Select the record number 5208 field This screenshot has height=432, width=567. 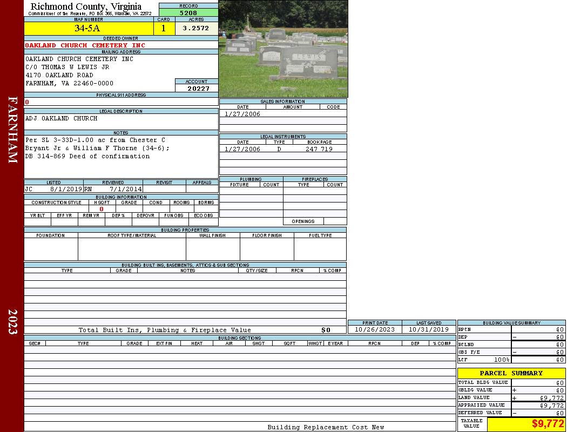(188, 12)
